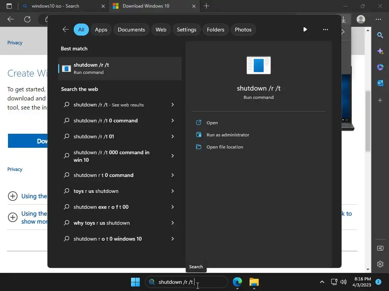Expand 'shutdown /r /t 0 command' chevron
Screen dimensions: 389x291
coord(172,120)
